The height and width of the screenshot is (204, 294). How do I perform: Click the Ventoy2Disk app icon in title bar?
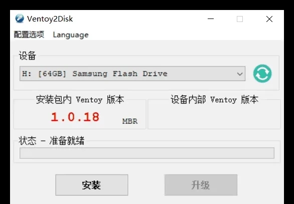click(x=20, y=18)
